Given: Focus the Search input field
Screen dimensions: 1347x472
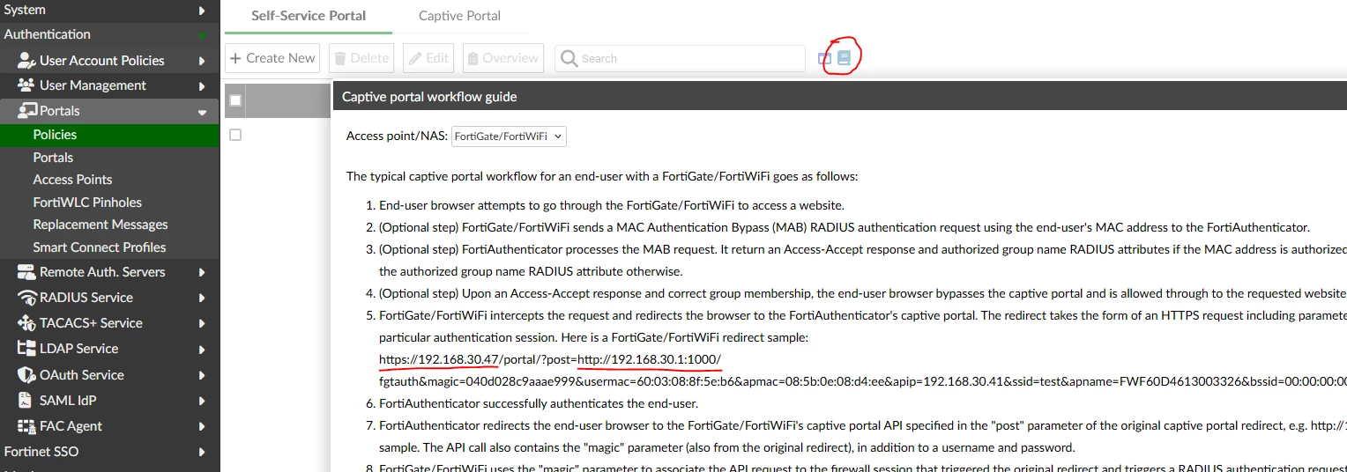Looking at the screenshot, I should click(x=680, y=58).
